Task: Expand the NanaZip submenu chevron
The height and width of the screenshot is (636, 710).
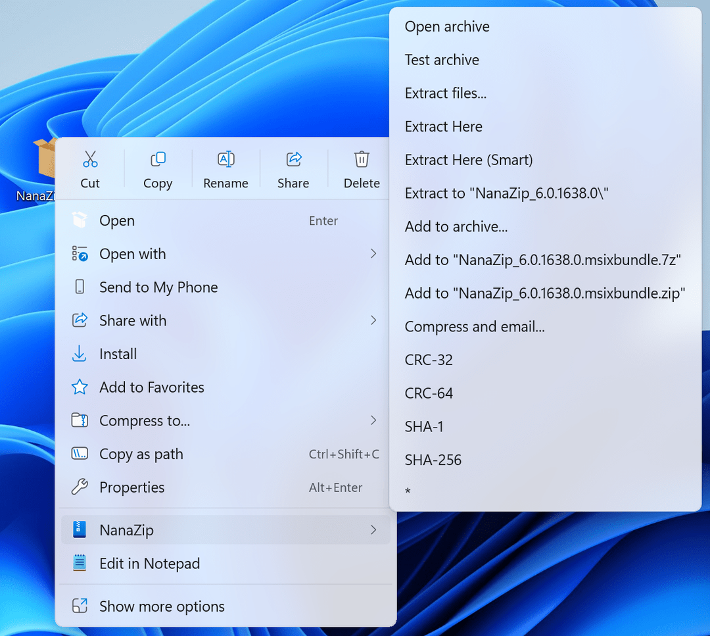Action: pyautogui.click(x=373, y=529)
